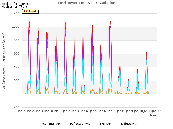Click the x-axis title Time
Image resolution: width=173 pixels, height=129 pixels.
(153, 115)
